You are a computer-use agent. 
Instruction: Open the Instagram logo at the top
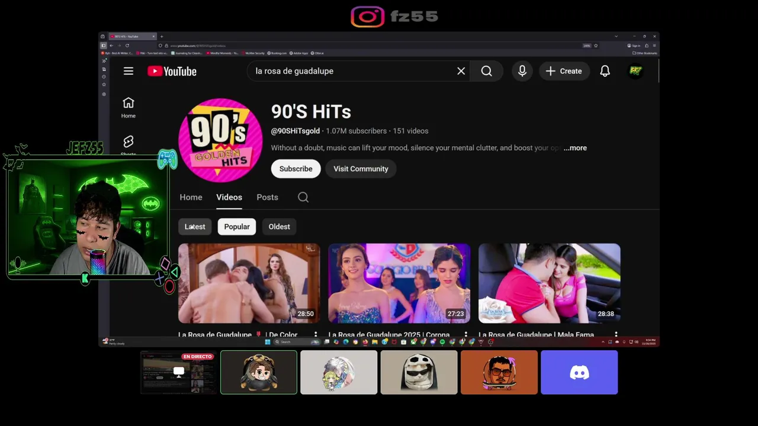point(367,17)
